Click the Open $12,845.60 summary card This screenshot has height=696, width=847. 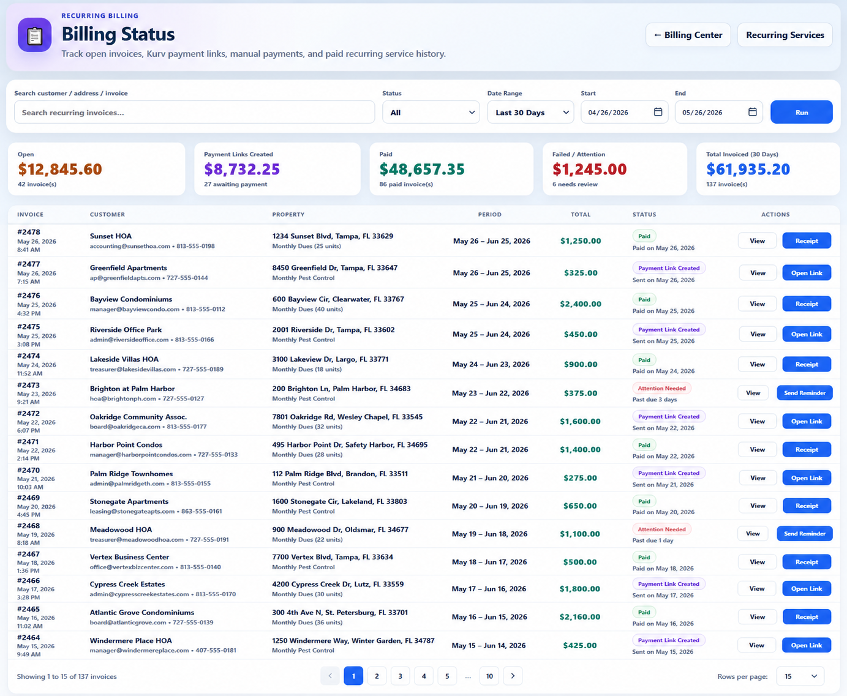pyautogui.click(x=96, y=169)
